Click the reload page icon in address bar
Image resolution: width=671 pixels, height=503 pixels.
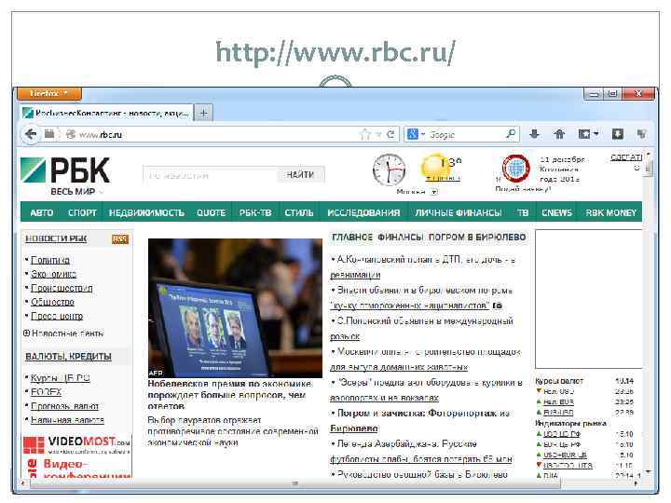click(390, 135)
